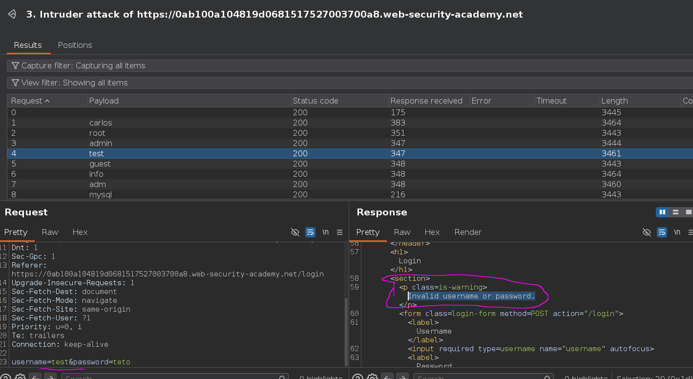The height and width of the screenshot is (379, 693).
Task: Click the Sec-Fetch-Site header line
Action: click(x=71, y=309)
